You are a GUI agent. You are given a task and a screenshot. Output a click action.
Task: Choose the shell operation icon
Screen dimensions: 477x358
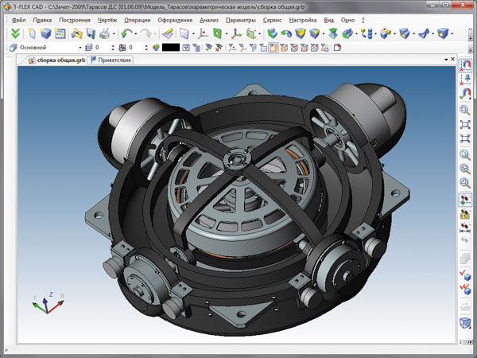point(405,33)
